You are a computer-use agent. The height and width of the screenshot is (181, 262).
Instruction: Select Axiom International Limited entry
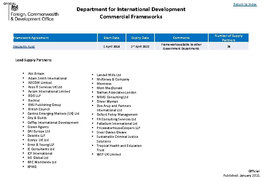(x=49, y=91)
